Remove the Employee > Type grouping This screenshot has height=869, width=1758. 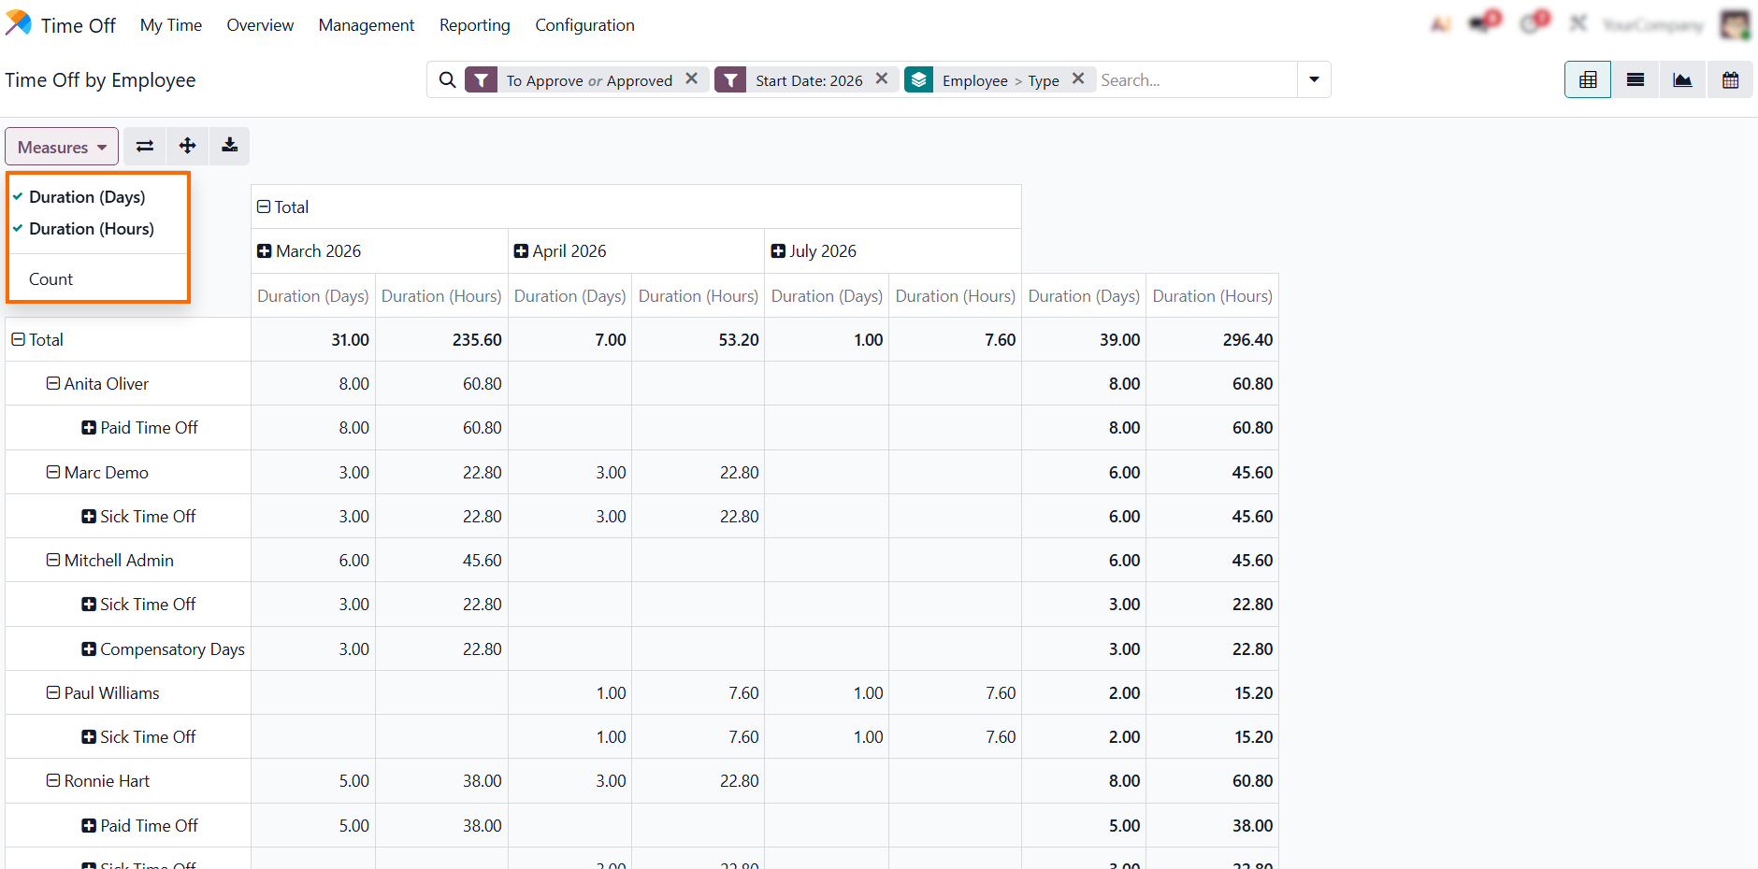tap(1077, 79)
